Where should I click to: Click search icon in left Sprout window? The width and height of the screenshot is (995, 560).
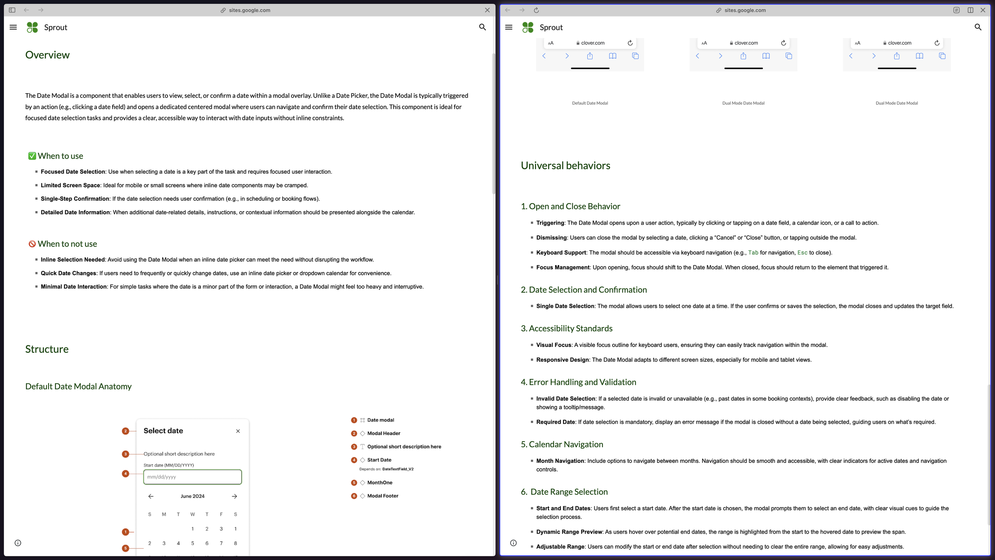pos(482,27)
